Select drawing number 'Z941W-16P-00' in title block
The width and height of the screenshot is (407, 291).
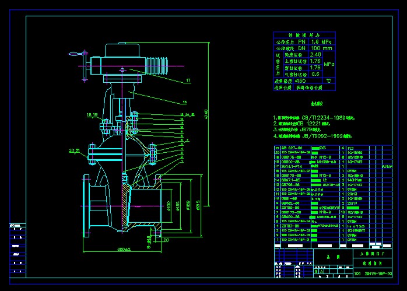[x=378, y=274]
